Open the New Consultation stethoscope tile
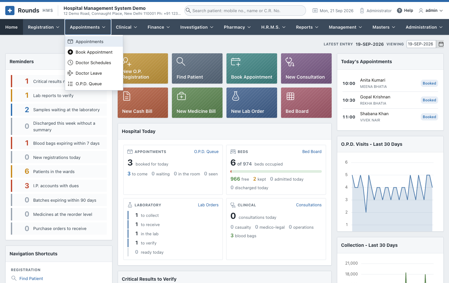 click(x=306, y=68)
